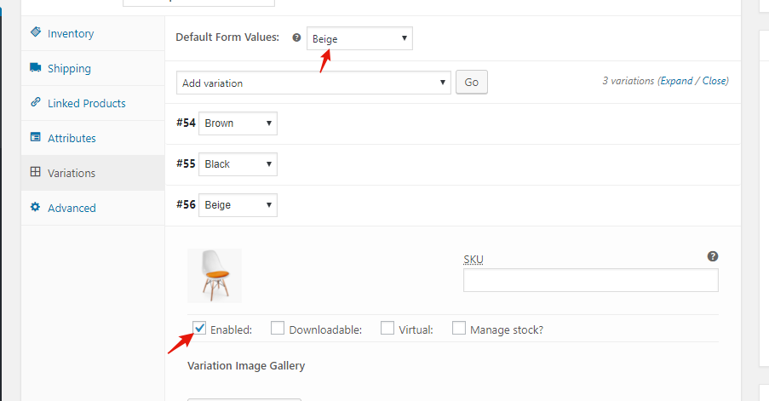Check the Downloadable checkbox
The image size is (769, 401).
click(x=278, y=328)
